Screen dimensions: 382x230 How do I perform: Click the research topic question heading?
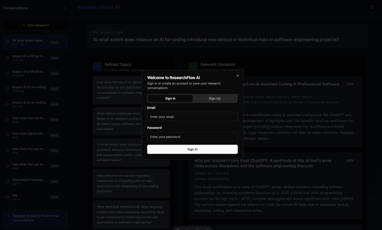216,40
